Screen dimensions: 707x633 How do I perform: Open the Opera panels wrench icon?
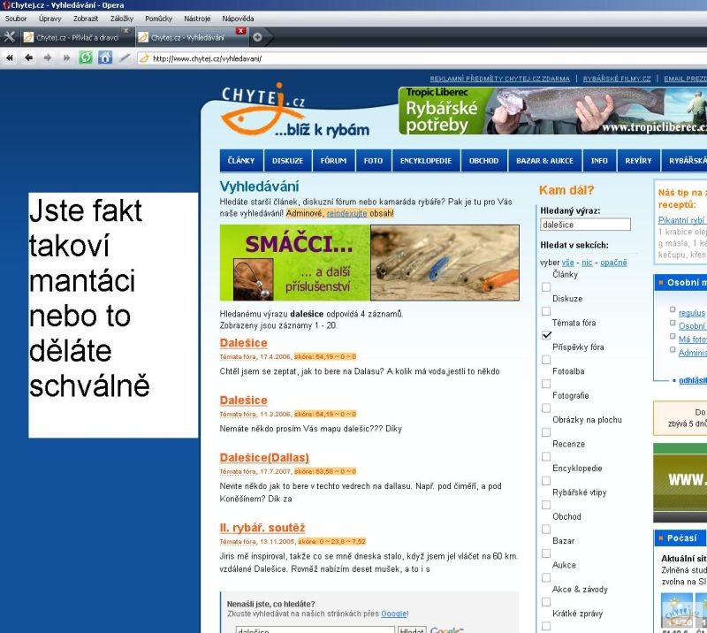coord(10,37)
